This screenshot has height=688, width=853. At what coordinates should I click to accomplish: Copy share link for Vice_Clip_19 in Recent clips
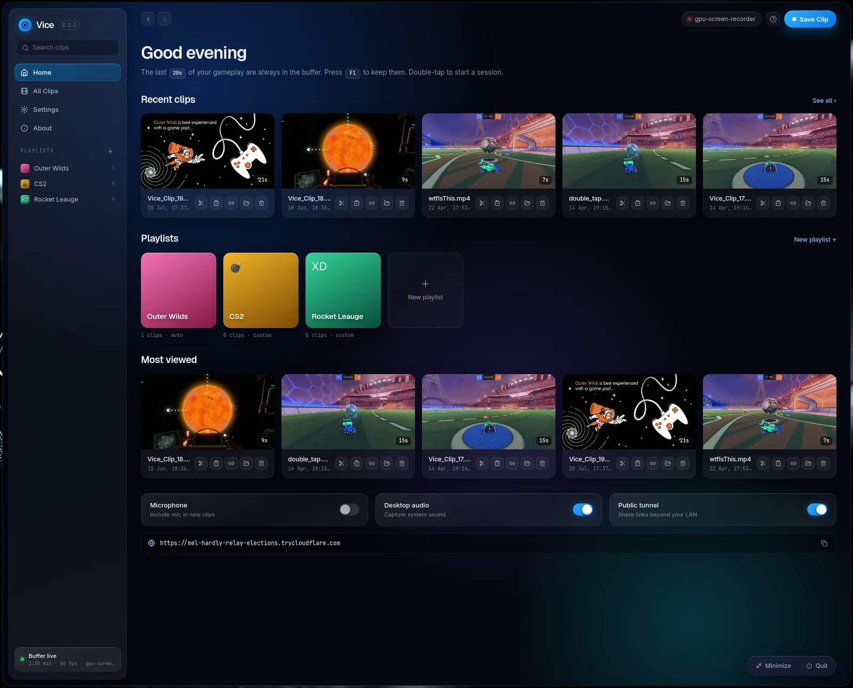point(231,203)
